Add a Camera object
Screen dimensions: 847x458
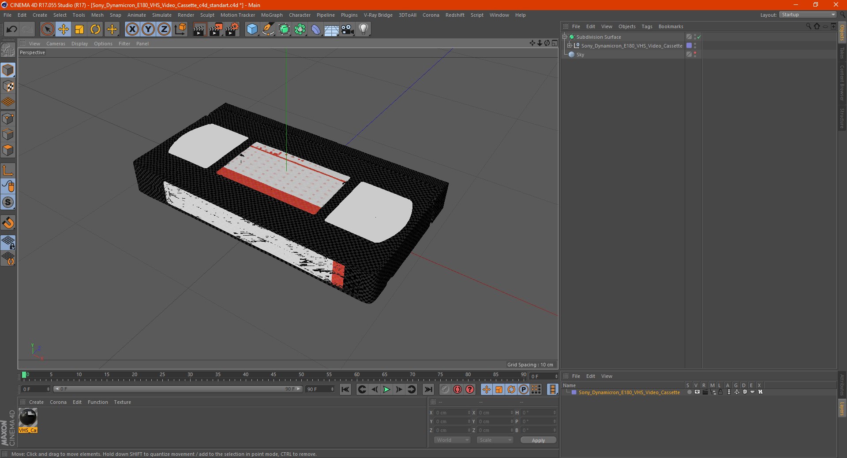click(x=348, y=30)
